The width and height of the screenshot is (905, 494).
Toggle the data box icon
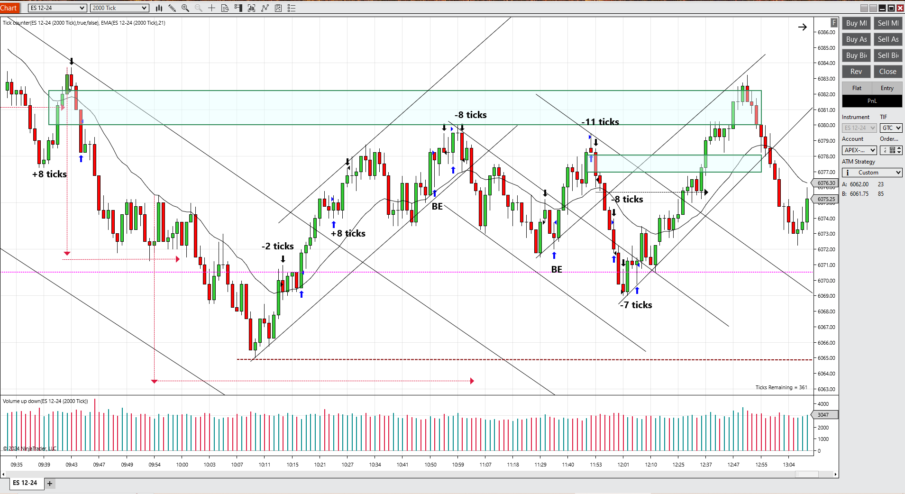(x=225, y=8)
